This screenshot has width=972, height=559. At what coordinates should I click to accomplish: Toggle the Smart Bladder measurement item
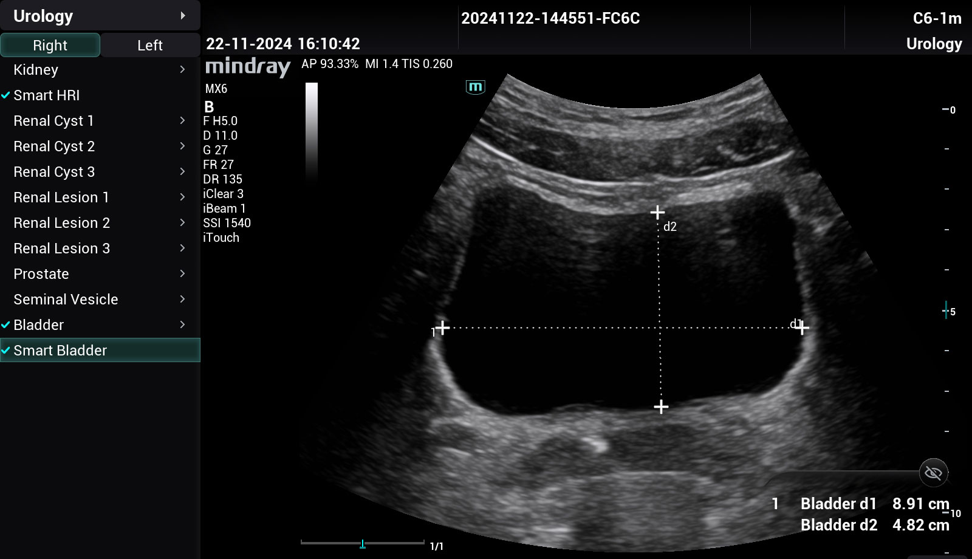coord(60,351)
